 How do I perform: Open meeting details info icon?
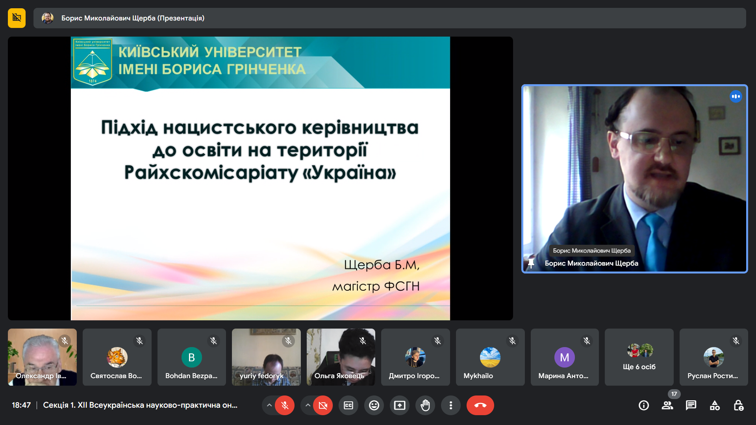643,405
